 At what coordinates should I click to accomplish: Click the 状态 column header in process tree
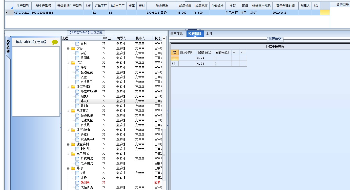[x=158, y=38]
